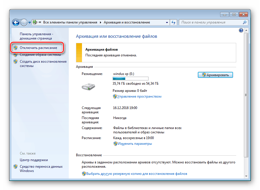Click the 'Архивировать' button
This screenshot has width=260, height=190.
215,75
